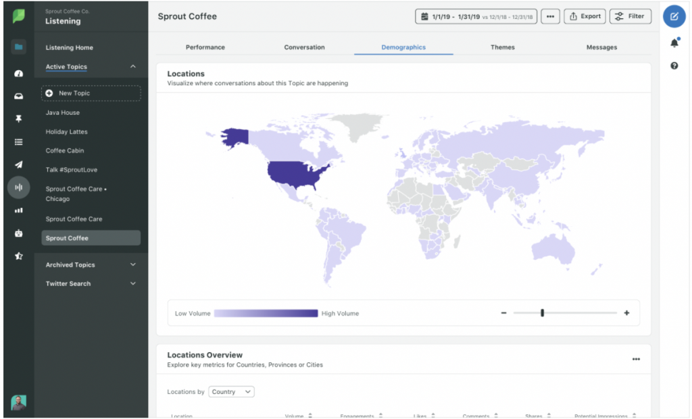Switch to the Conversation tab
Screen dimensions: 692x419
click(x=305, y=47)
